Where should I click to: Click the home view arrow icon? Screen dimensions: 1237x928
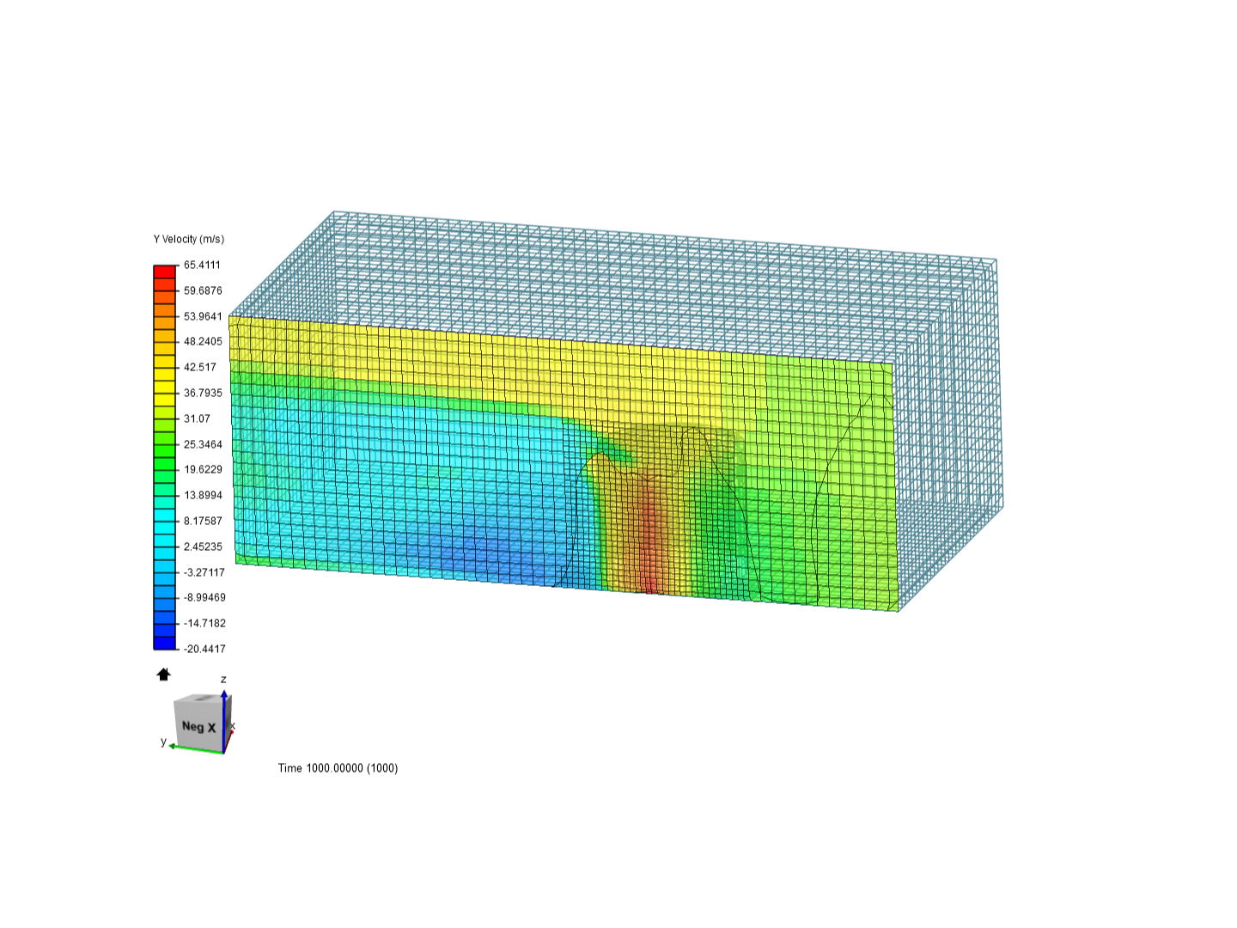[x=164, y=675]
